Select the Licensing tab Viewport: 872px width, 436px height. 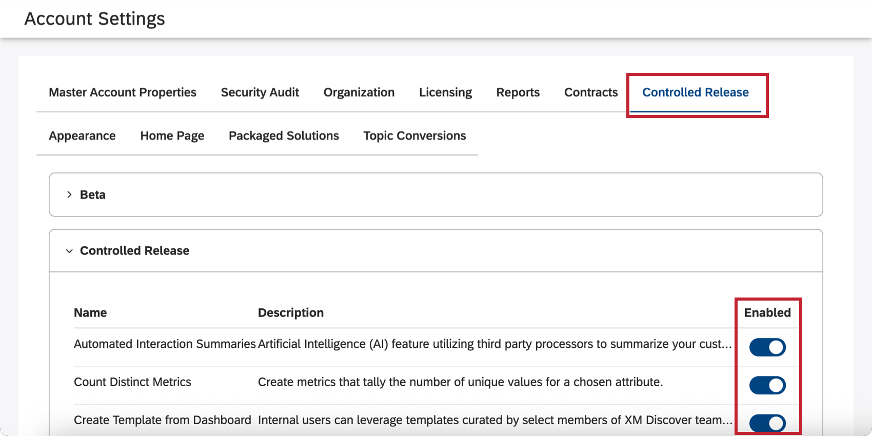click(x=445, y=92)
